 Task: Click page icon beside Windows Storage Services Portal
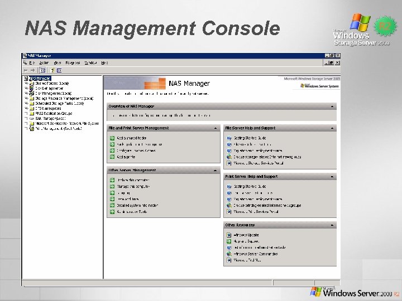[229, 163]
